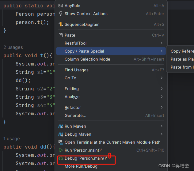This screenshot has height=171, width=194.
Task: Expand the Debug Maven submenu arrow
Action: 162,134
